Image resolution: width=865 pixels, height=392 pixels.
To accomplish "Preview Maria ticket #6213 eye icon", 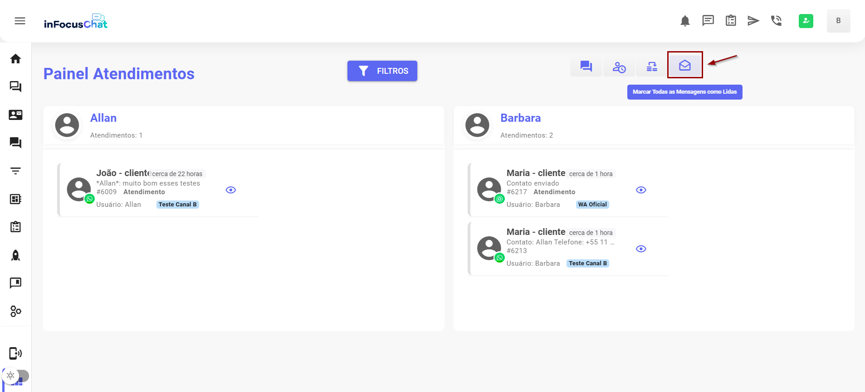I will [640, 249].
